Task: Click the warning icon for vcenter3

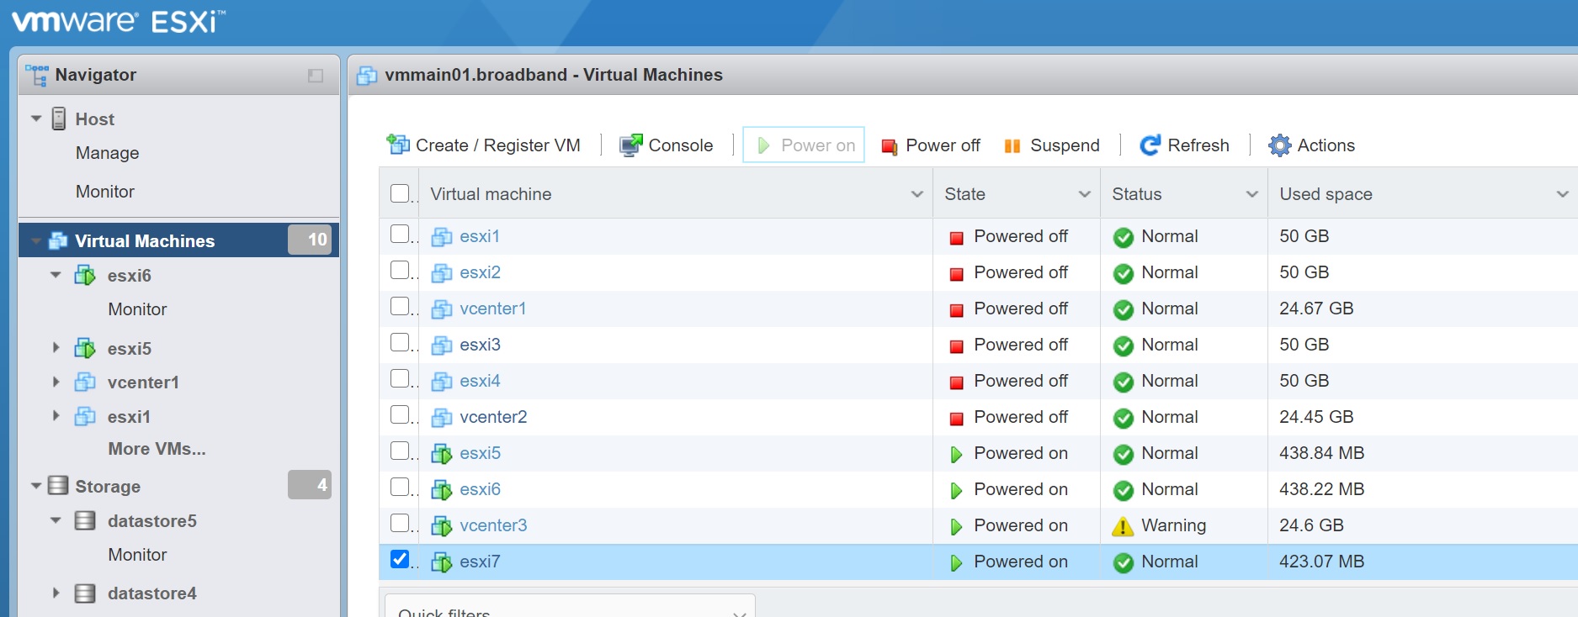Action: tap(1123, 526)
